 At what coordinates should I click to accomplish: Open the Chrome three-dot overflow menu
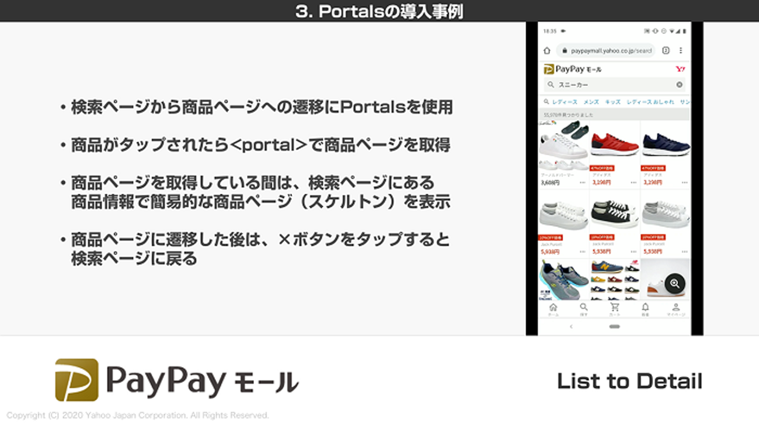coord(681,51)
